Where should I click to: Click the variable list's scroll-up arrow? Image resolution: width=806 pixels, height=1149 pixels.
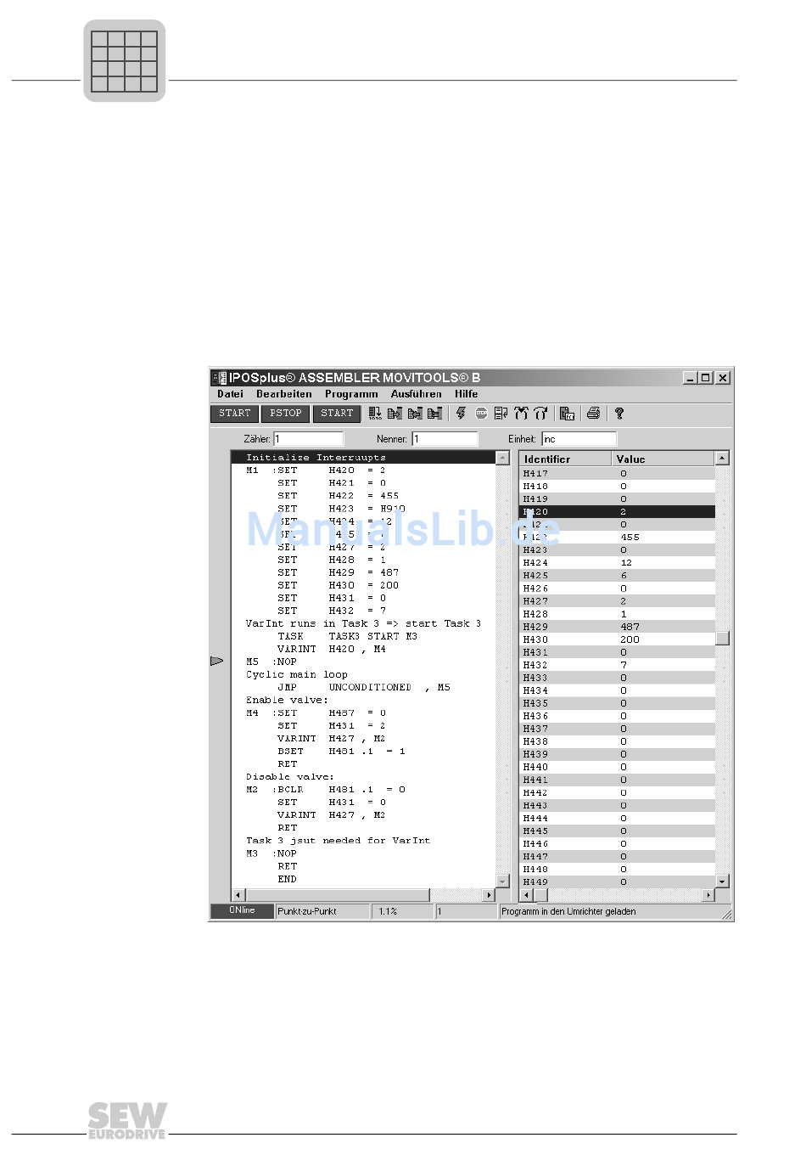722,459
